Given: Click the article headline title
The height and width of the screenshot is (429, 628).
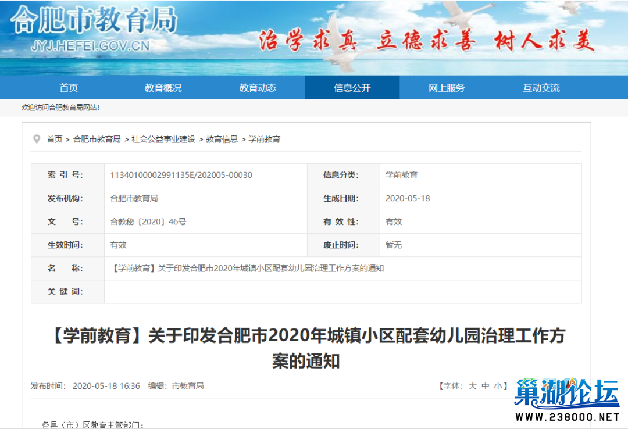Looking at the screenshot, I should 306,348.
